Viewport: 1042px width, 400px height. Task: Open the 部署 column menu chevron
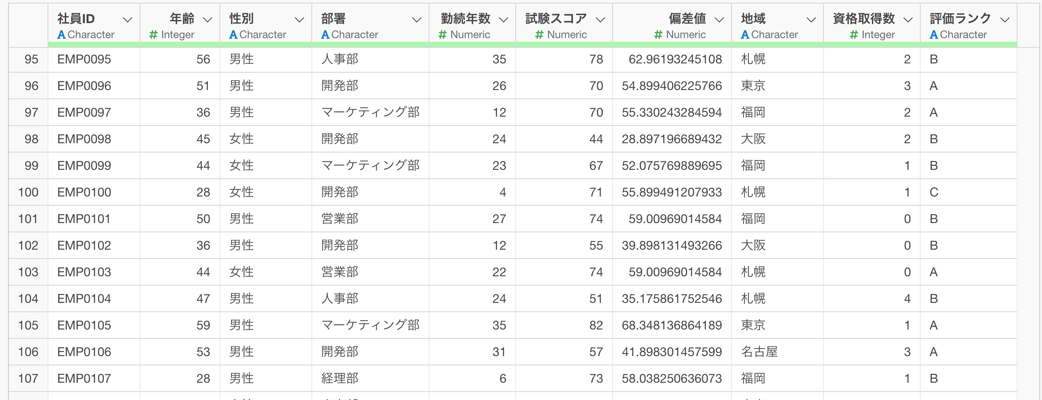pos(416,20)
